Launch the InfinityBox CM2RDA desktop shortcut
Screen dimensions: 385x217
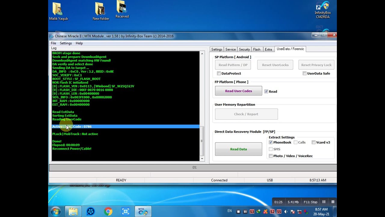point(322,10)
